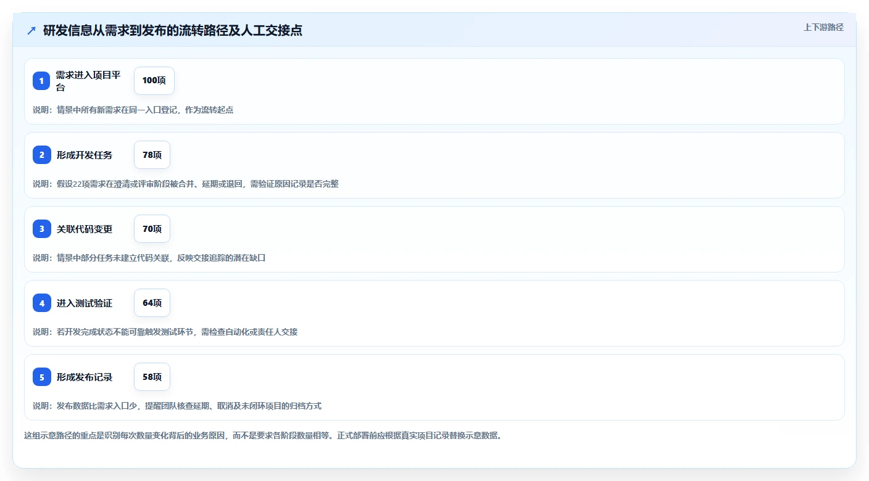Viewport: 869px width, 481px height.
Task: Click the footer paragraph starting 这组示意路径的重点
Action: [264, 435]
